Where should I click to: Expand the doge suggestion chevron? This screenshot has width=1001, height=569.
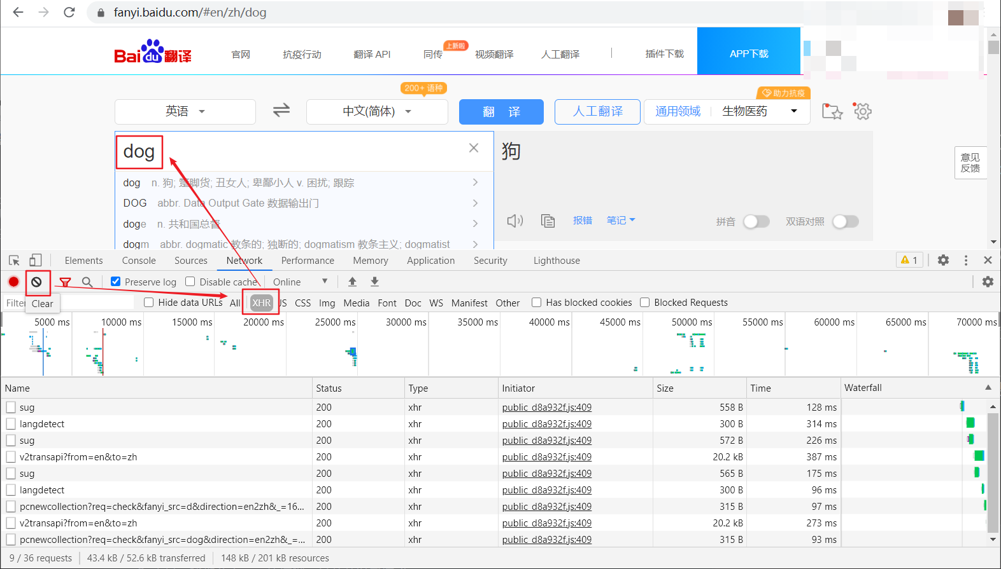click(x=475, y=223)
